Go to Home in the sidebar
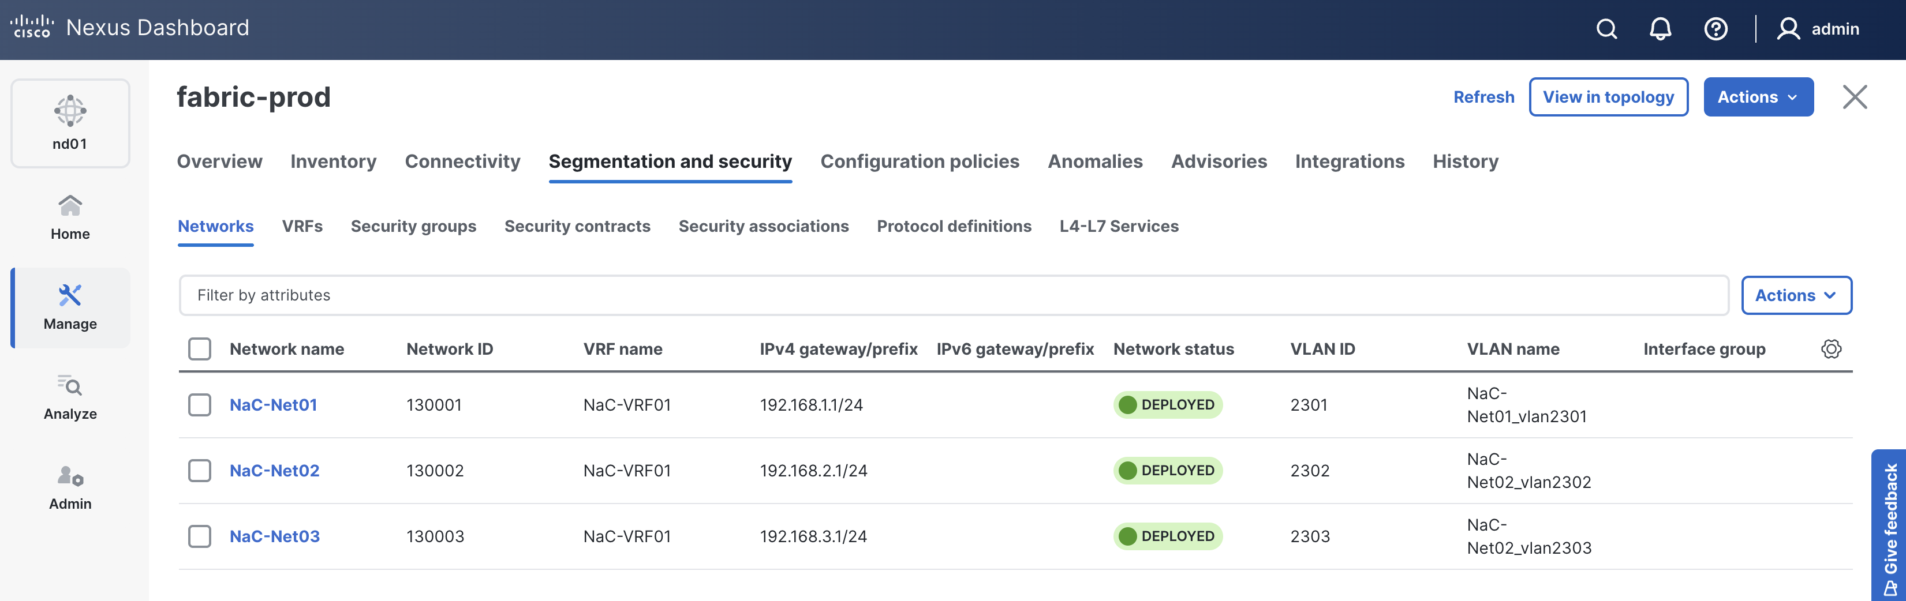This screenshot has width=1906, height=601. pos(70,217)
